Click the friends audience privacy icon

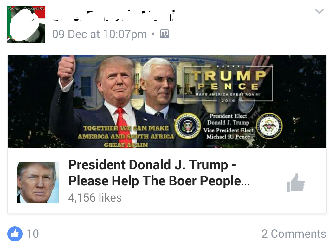(164, 34)
